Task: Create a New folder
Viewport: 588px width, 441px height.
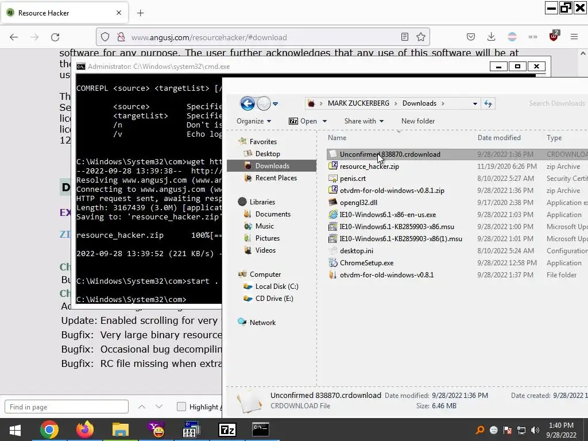Action: [x=418, y=121]
